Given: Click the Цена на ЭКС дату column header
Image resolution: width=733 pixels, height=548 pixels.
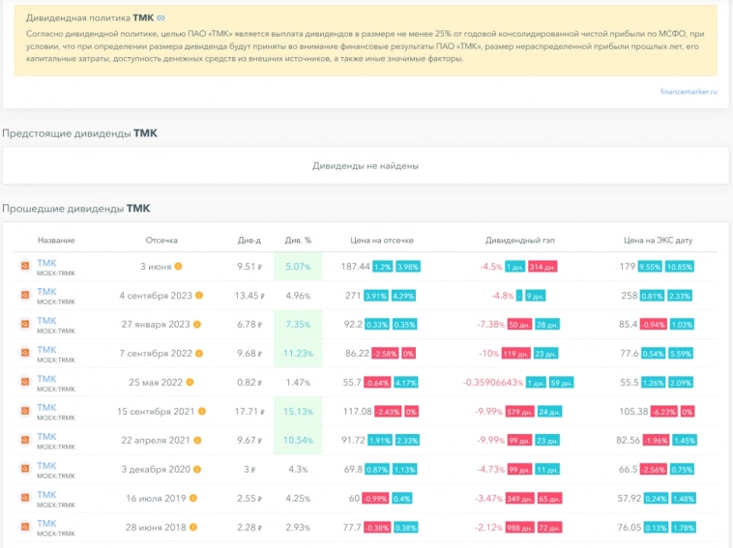Looking at the screenshot, I should click(658, 240).
